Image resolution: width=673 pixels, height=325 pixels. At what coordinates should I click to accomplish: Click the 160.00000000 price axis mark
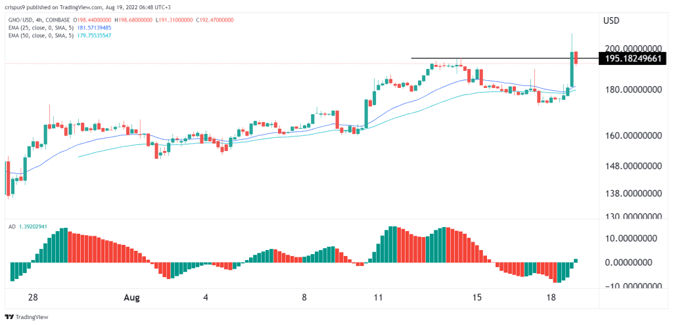pos(633,136)
